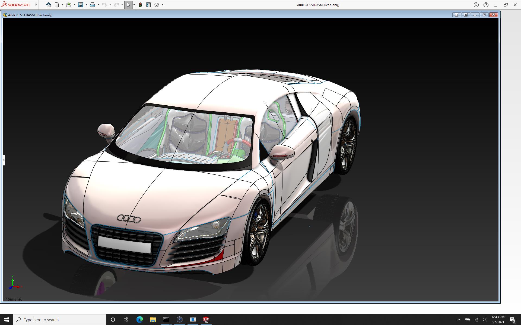
Task: Activate the Select cursor tool
Action: pyautogui.click(x=128, y=5)
